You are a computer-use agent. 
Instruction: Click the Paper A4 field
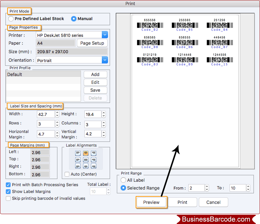point(56,43)
